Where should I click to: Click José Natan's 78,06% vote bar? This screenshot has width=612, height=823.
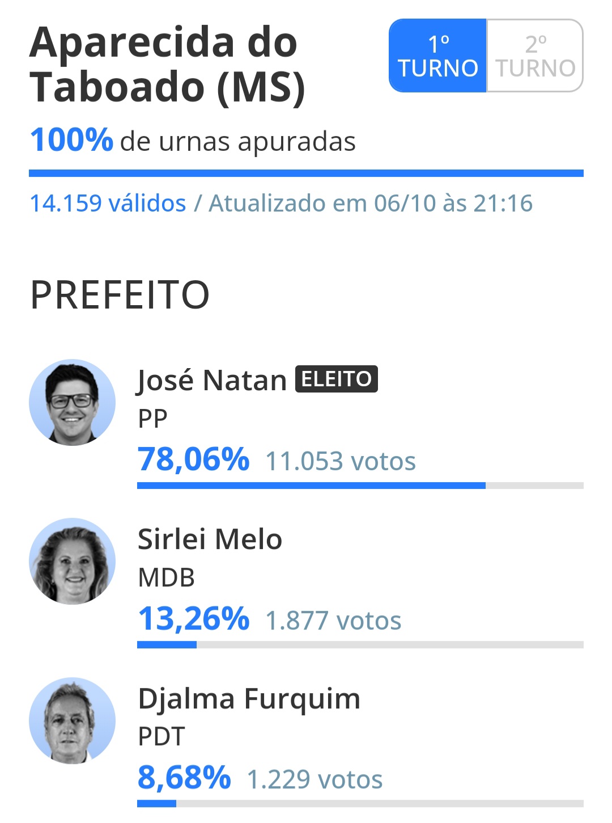(x=360, y=486)
